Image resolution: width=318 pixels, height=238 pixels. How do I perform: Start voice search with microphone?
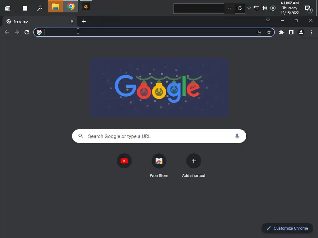[237, 136]
